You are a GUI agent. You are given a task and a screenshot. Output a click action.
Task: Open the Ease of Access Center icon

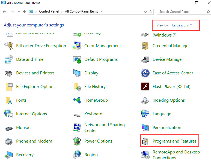145,73
